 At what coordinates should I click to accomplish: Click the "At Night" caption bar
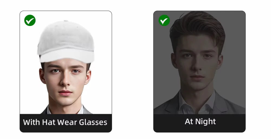tap(199, 123)
